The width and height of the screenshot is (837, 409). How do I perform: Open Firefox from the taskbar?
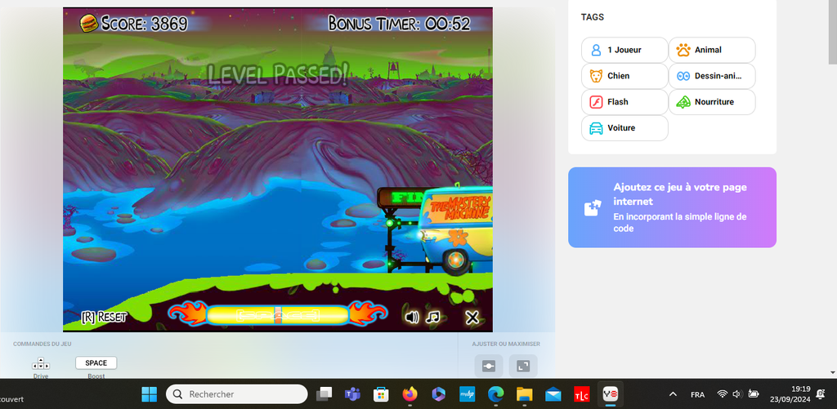(x=409, y=393)
